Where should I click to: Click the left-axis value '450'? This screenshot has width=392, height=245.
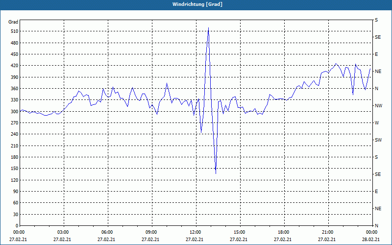15,54
